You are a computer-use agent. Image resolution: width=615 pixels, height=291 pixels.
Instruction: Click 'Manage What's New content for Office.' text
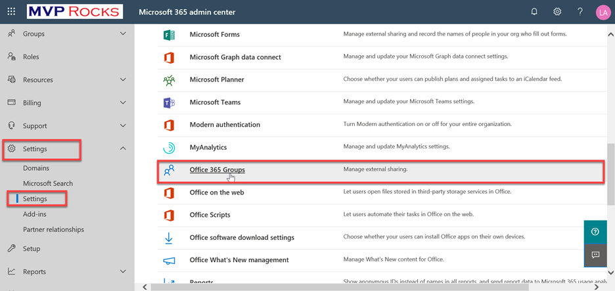394,259
